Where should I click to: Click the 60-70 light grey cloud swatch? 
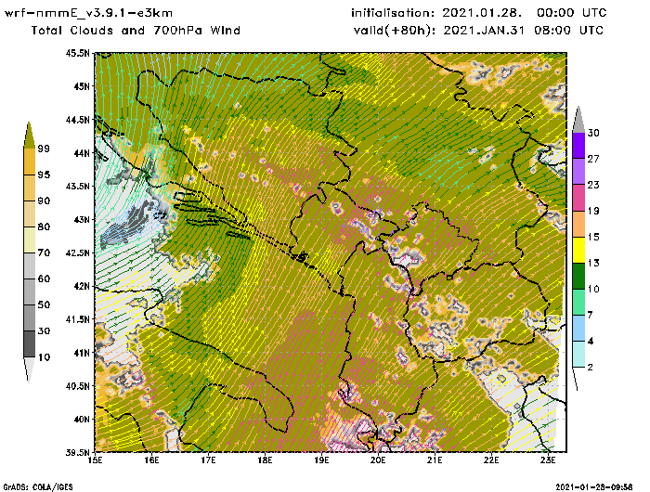(x=29, y=266)
